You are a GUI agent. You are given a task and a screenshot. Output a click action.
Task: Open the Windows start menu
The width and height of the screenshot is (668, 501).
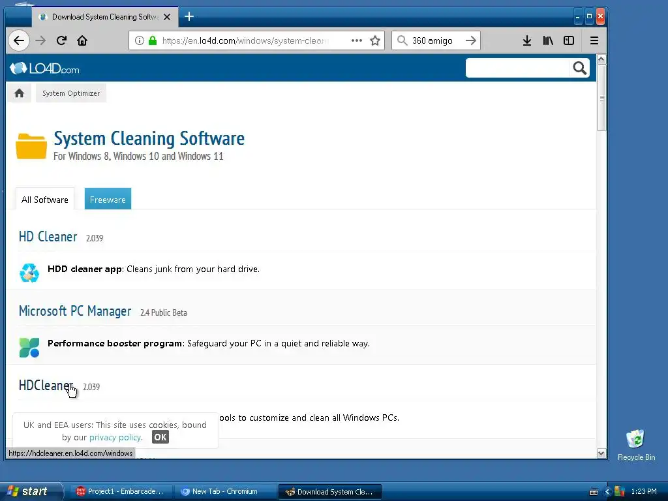(x=31, y=491)
